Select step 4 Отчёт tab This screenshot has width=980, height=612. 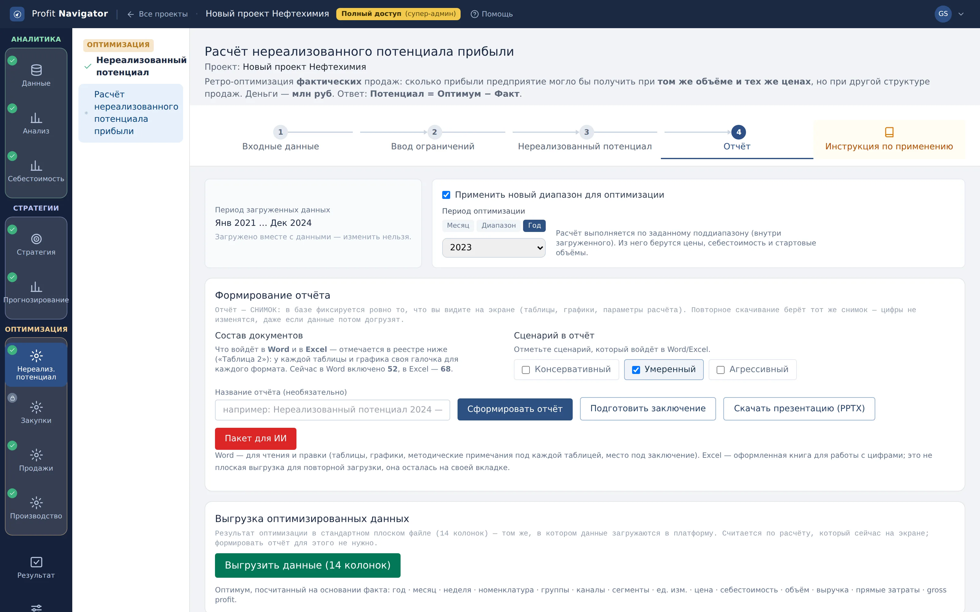[x=737, y=139]
